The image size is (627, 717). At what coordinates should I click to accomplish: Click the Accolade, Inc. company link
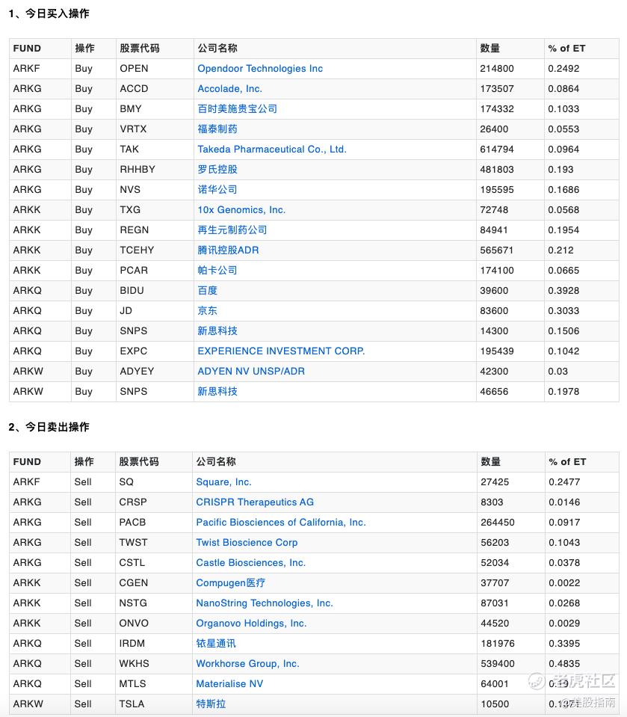coord(230,89)
